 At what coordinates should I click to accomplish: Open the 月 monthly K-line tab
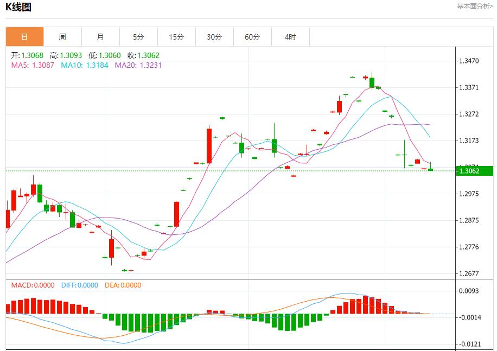100,37
